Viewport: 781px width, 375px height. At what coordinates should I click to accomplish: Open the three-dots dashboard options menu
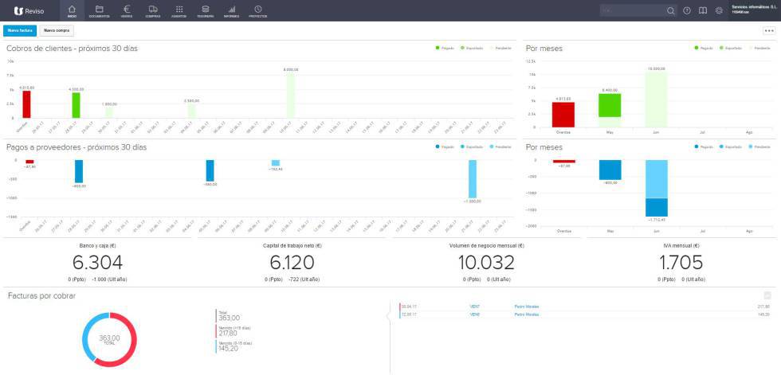pyautogui.click(x=768, y=30)
